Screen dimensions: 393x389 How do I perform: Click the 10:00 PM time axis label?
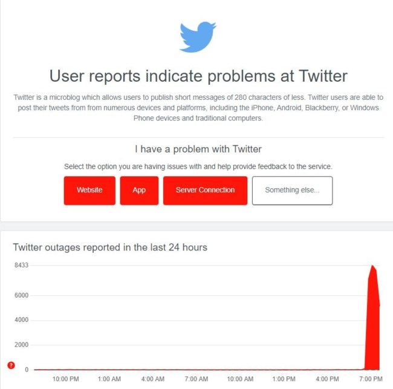tap(65, 379)
